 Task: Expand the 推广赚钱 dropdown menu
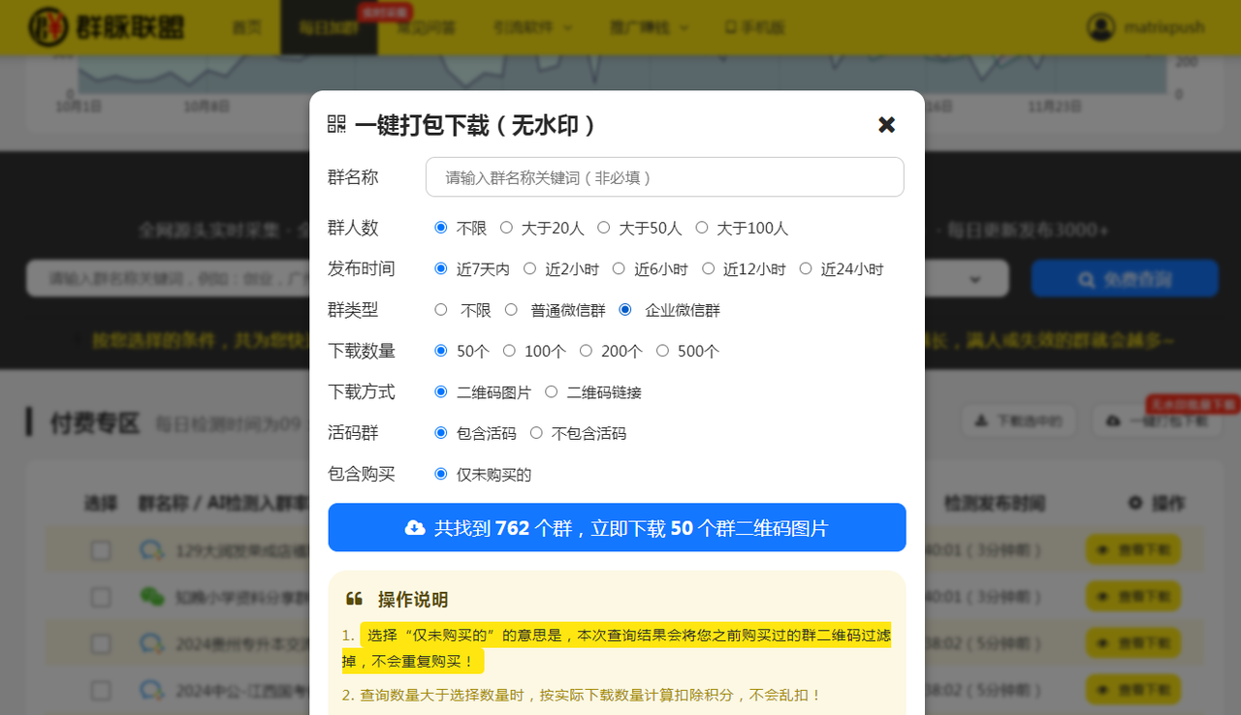tap(650, 27)
